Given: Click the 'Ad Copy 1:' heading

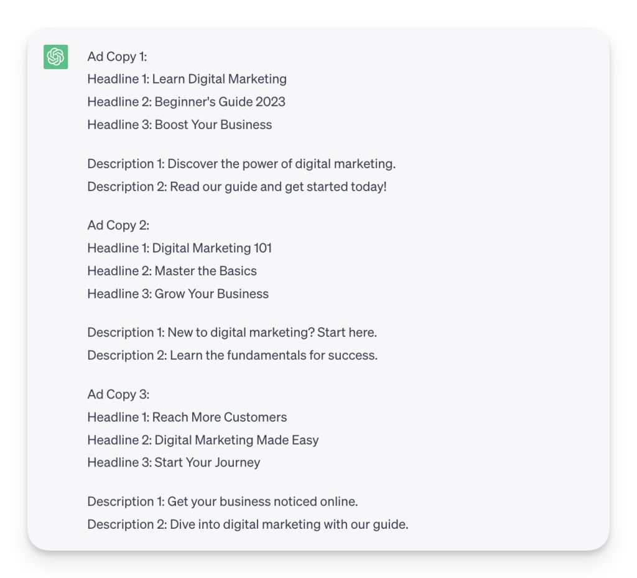Looking at the screenshot, I should point(117,57).
